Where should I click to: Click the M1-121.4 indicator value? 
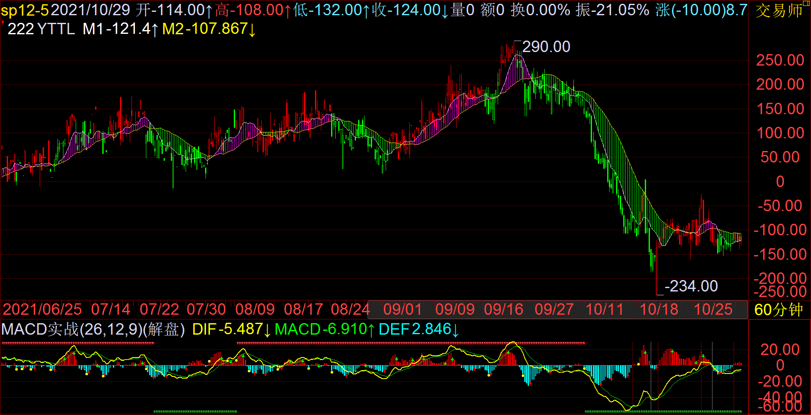[x=121, y=29]
